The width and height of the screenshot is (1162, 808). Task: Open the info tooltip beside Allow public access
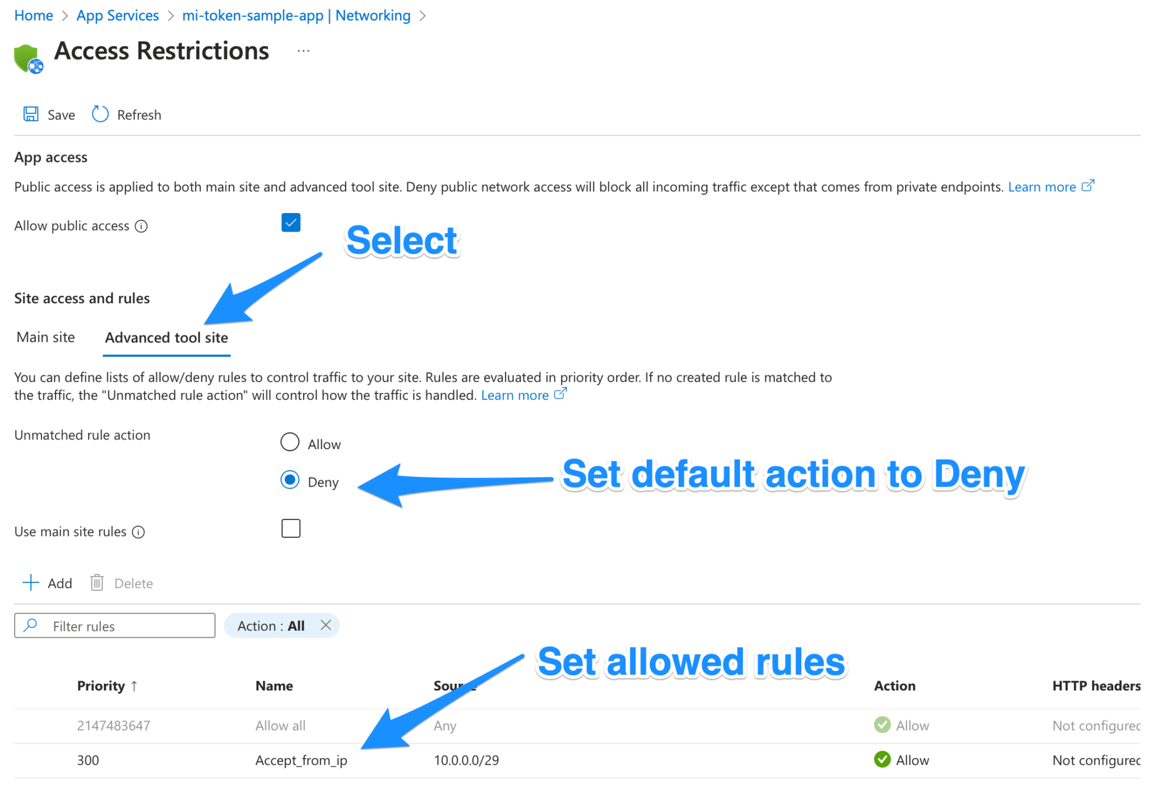[141, 226]
